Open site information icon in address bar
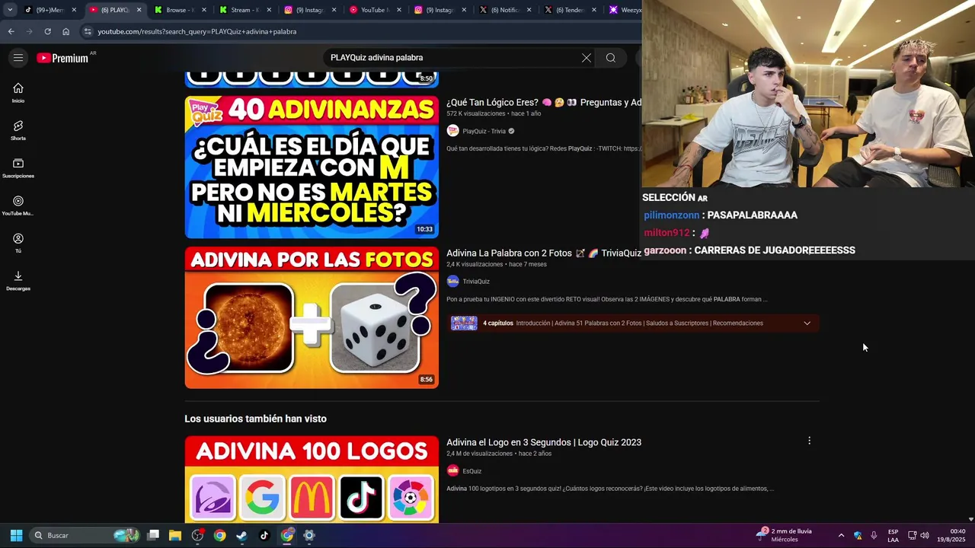The width and height of the screenshot is (975, 548). pos(88,31)
